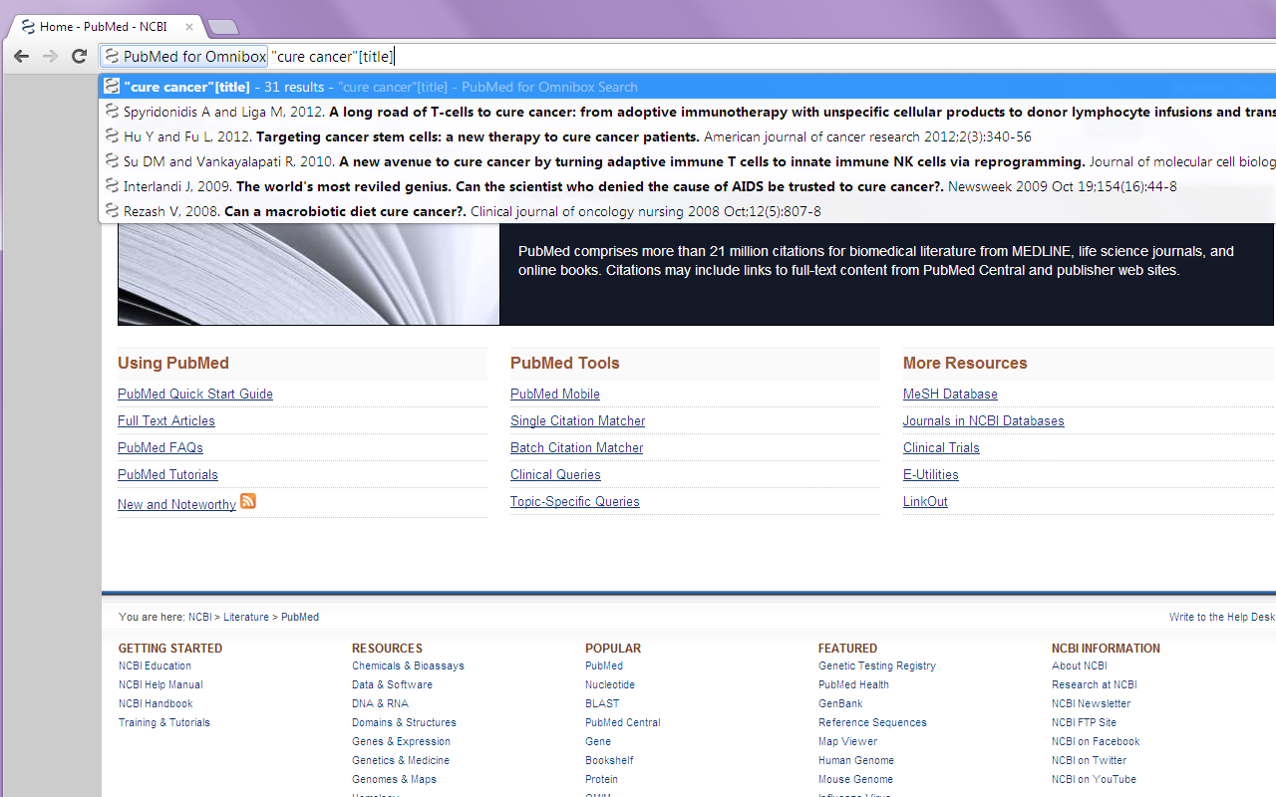This screenshot has height=797, width=1276.
Task: Close the Home - PubMed tab
Action: [x=189, y=27]
